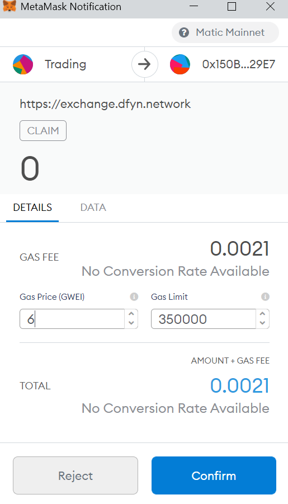288x504 pixels.
Task: Click the question mark network help icon
Action: (x=184, y=32)
